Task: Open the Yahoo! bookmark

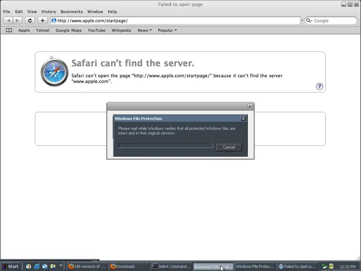Action: pyautogui.click(x=43, y=30)
